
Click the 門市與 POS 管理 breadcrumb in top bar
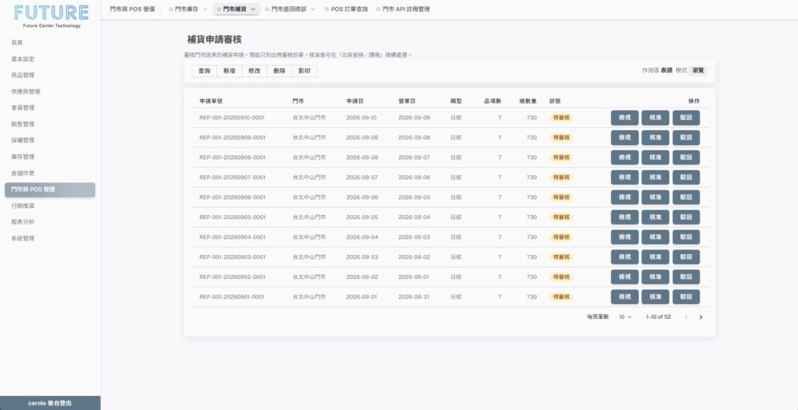pos(132,9)
